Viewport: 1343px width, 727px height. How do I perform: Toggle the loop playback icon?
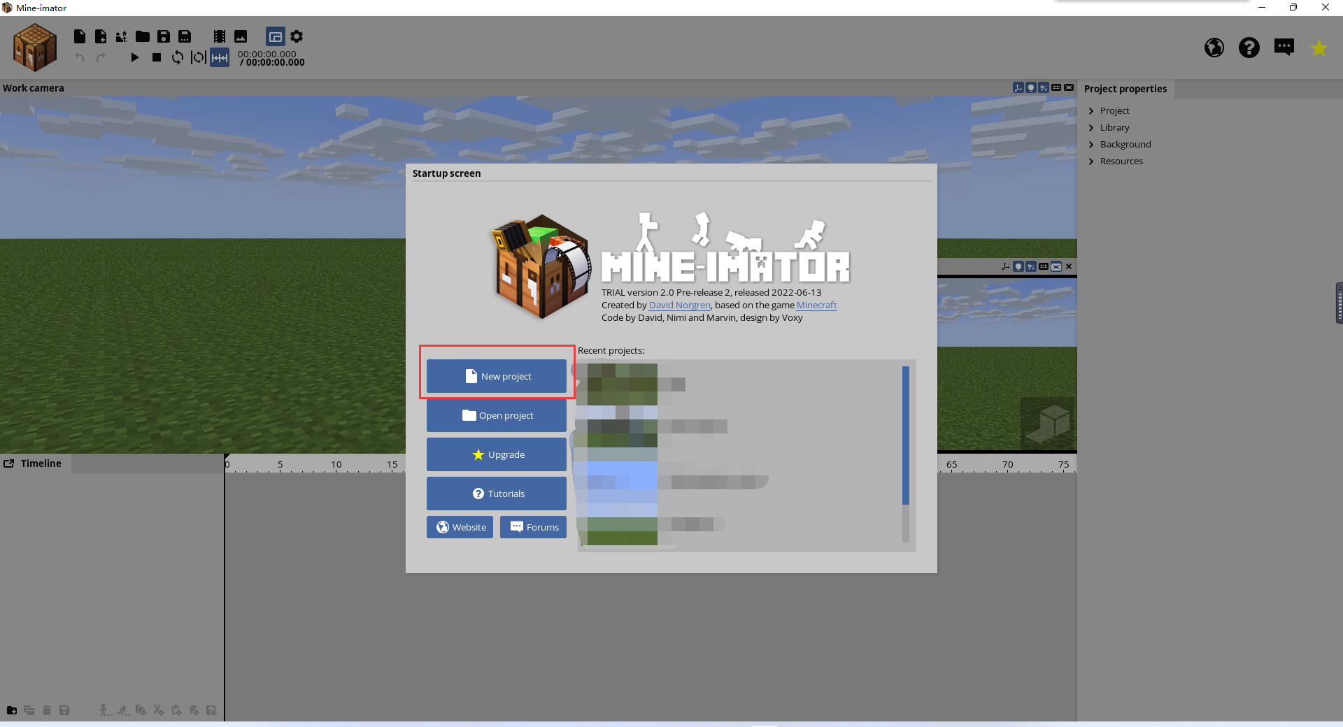(178, 57)
